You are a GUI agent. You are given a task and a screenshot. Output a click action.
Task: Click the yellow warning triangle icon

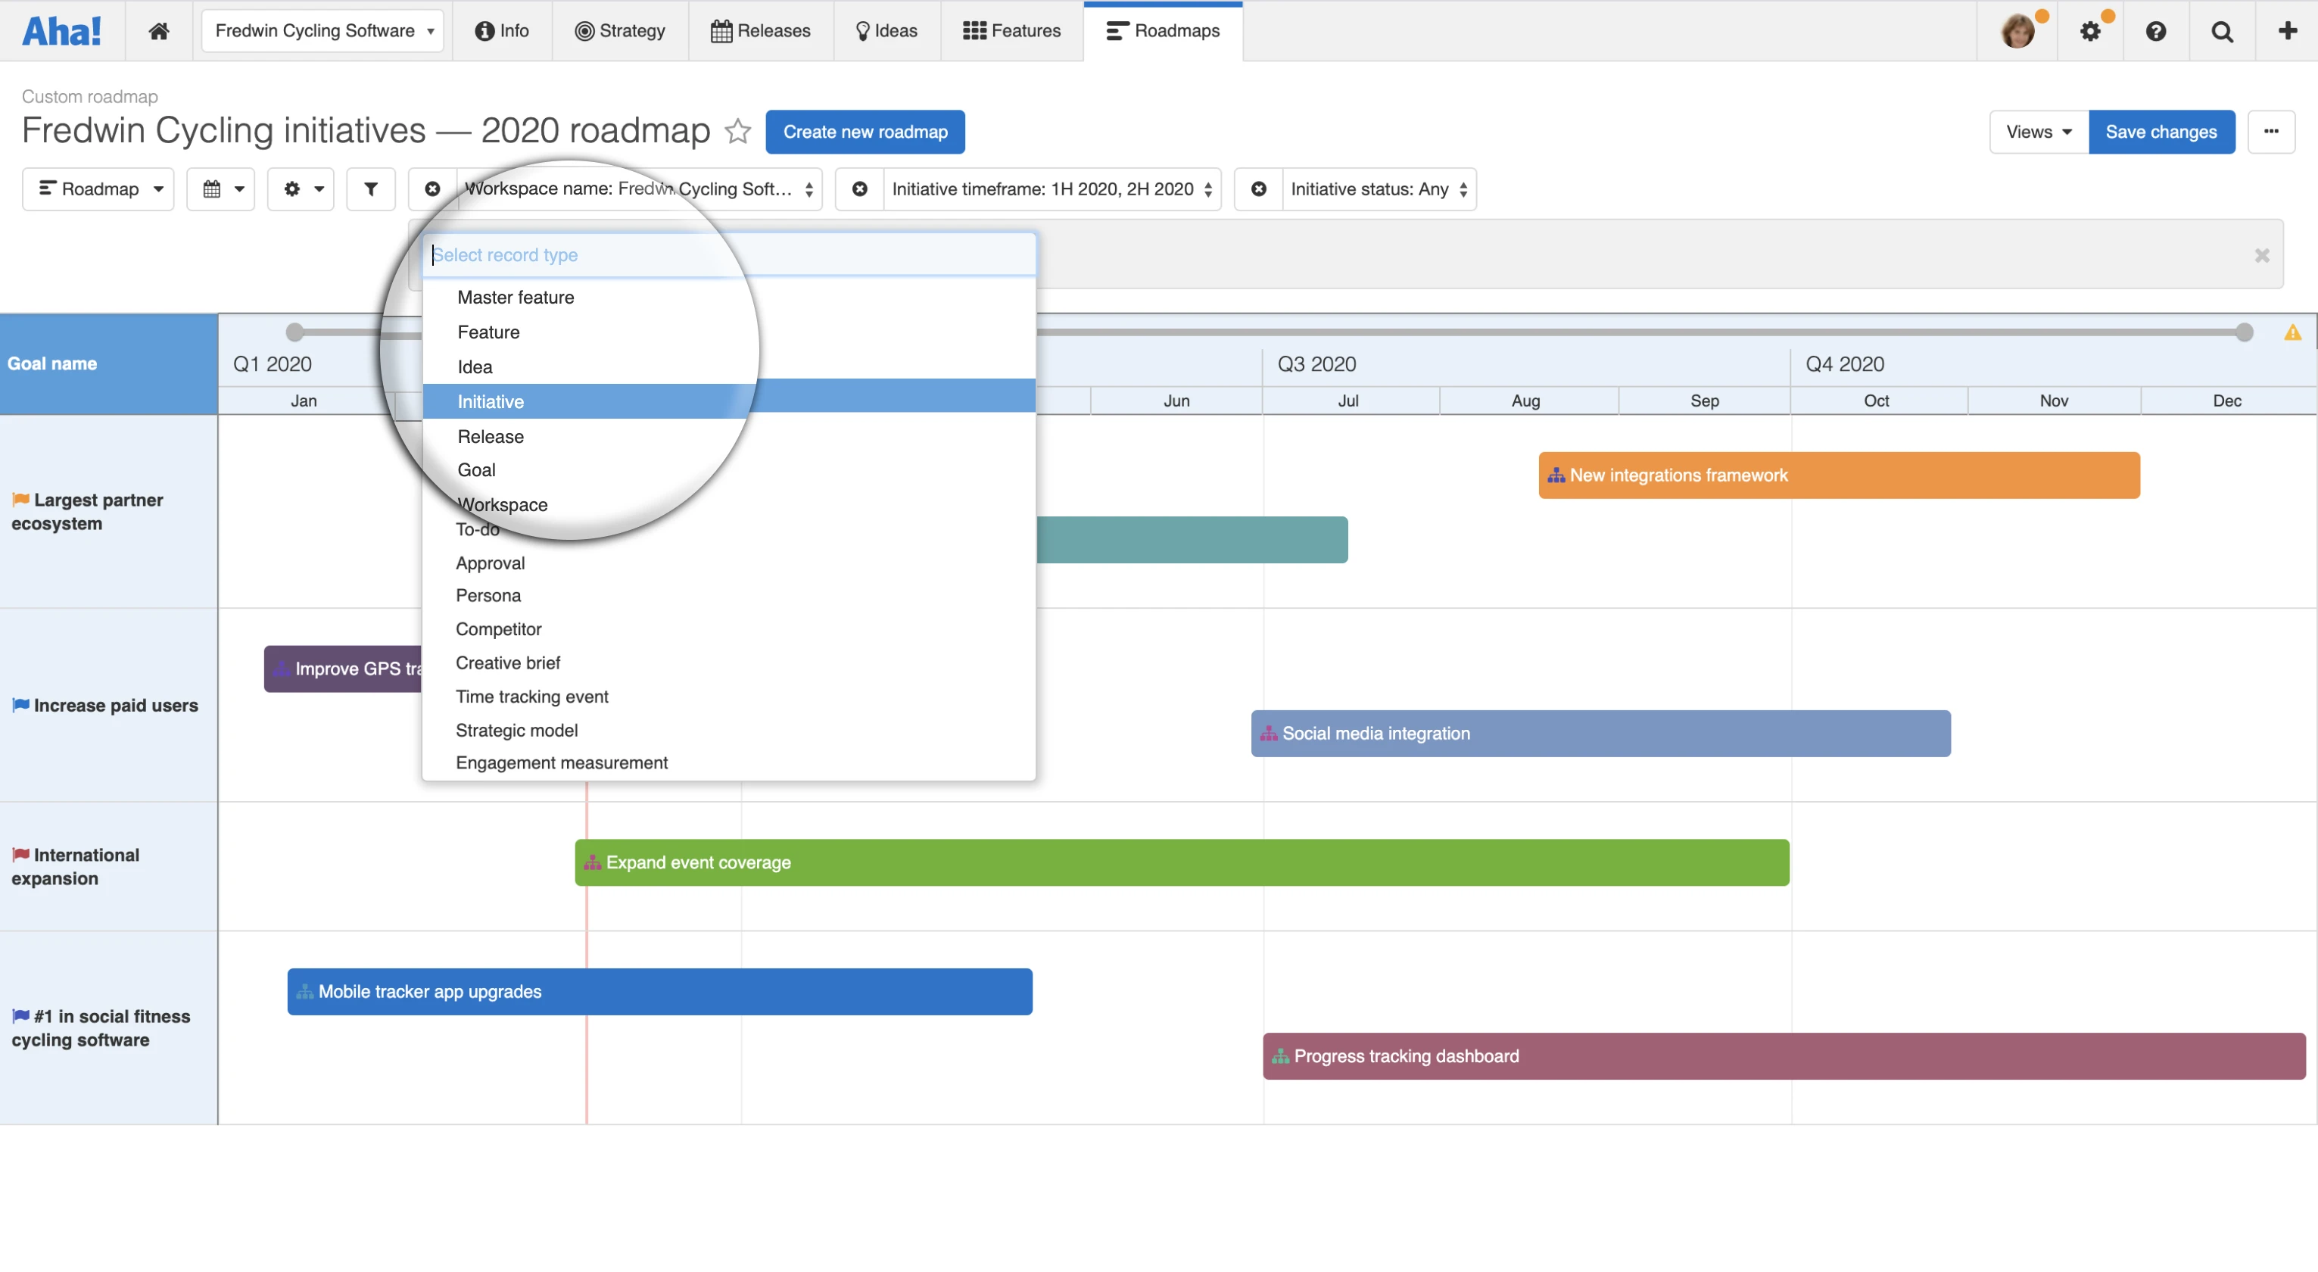2292,333
